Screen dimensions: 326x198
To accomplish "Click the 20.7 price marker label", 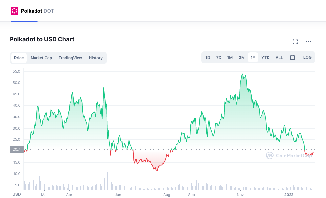I will [x=16, y=149].
